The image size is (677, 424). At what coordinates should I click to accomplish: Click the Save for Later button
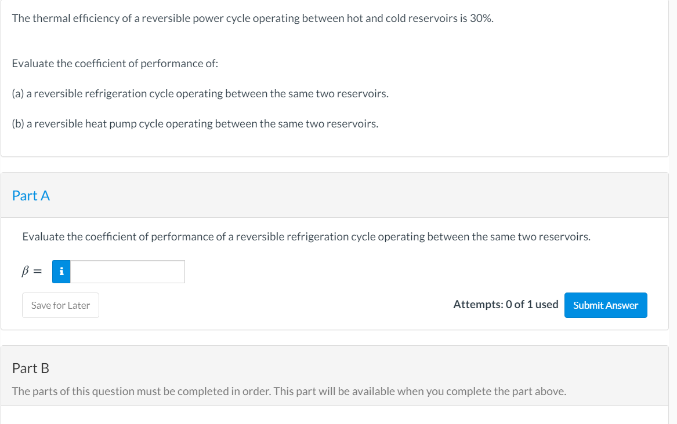[60, 305]
